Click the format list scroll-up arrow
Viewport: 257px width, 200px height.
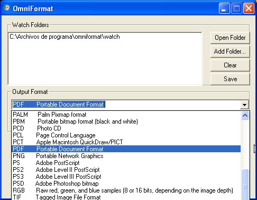[245, 116]
